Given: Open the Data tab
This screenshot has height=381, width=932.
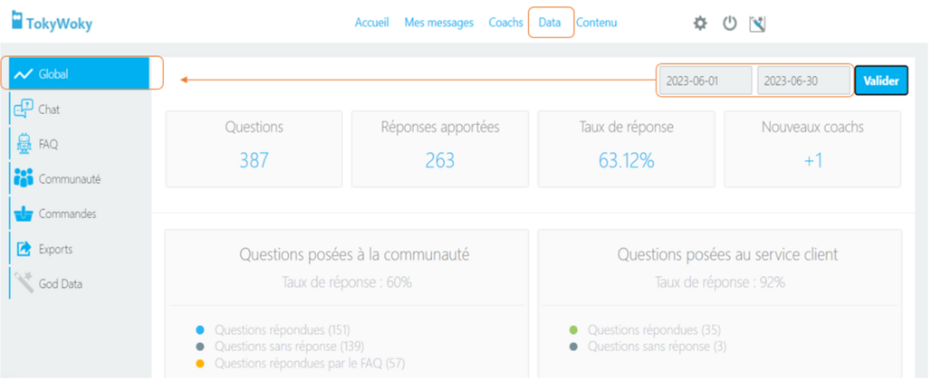Looking at the screenshot, I should pos(550,23).
